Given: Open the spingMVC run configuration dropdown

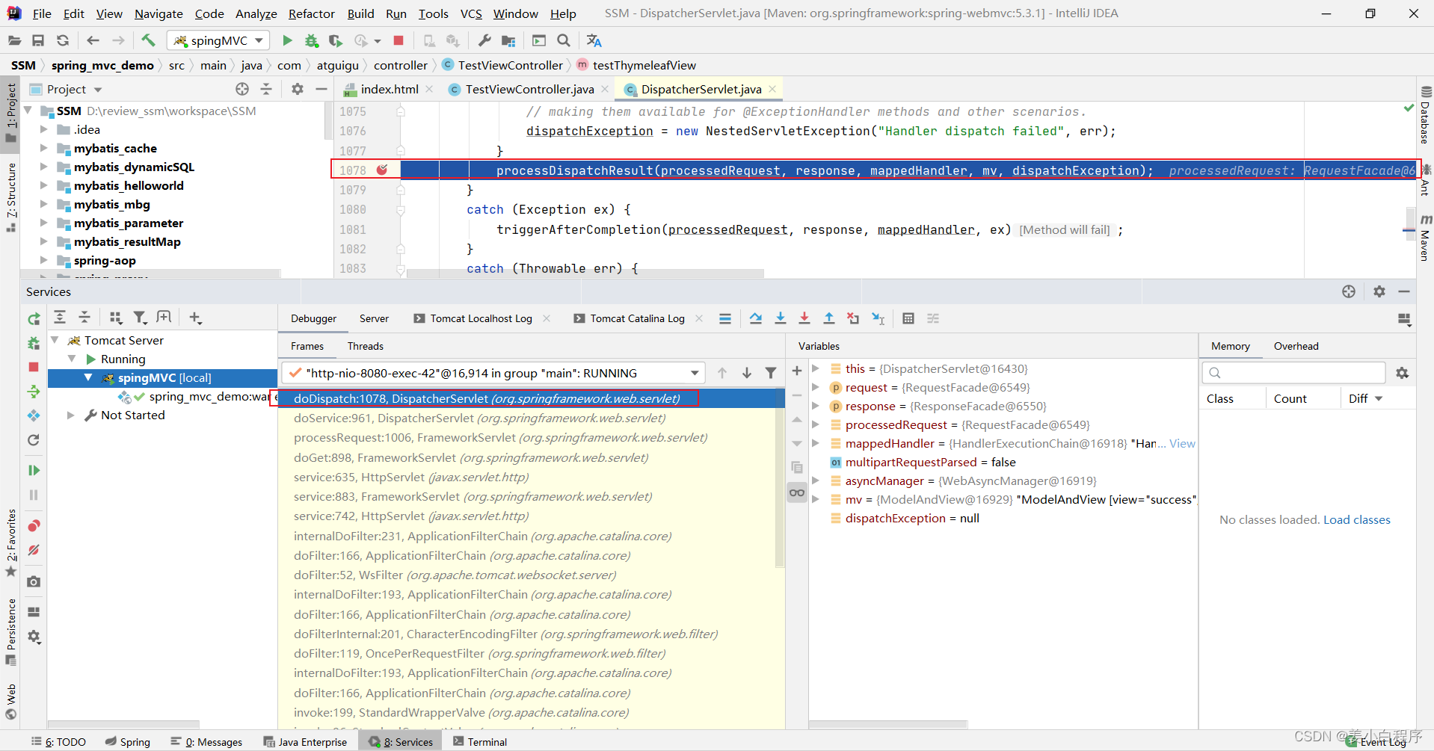Looking at the screenshot, I should click(x=218, y=40).
